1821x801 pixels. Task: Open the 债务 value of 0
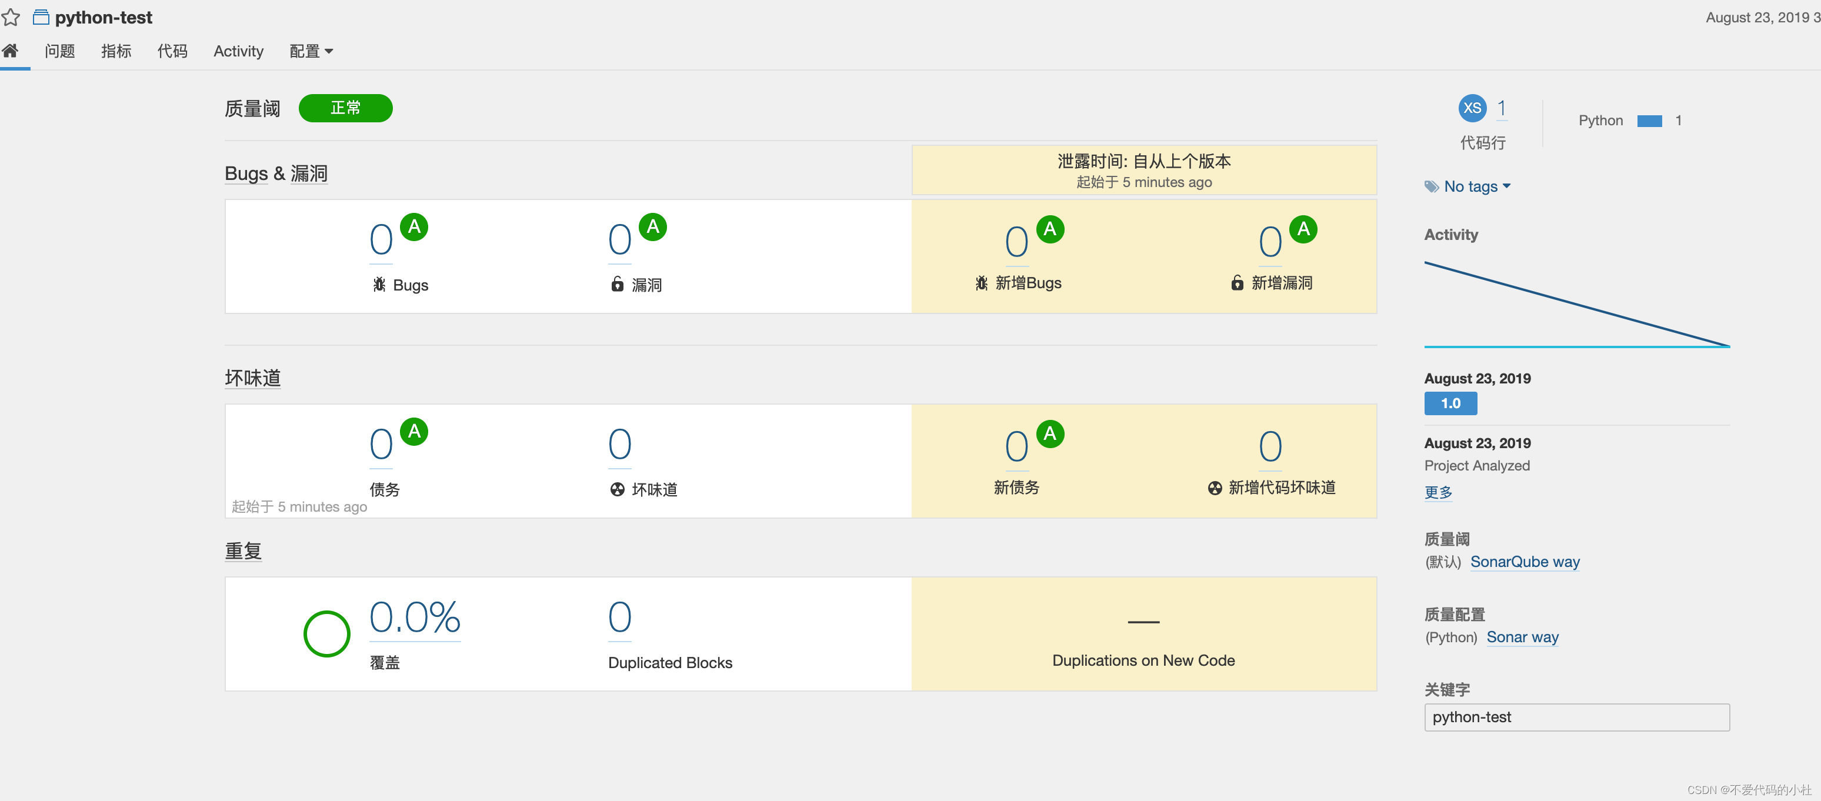pos(381,445)
